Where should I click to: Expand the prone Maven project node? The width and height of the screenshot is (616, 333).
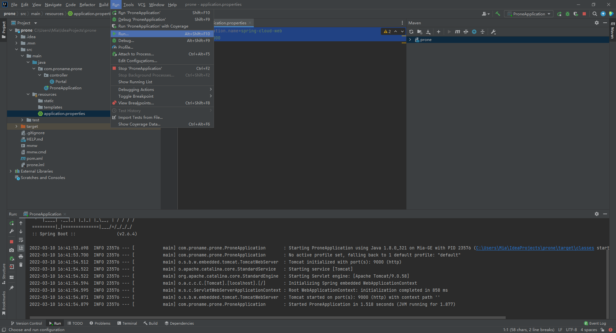tap(410, 40)
